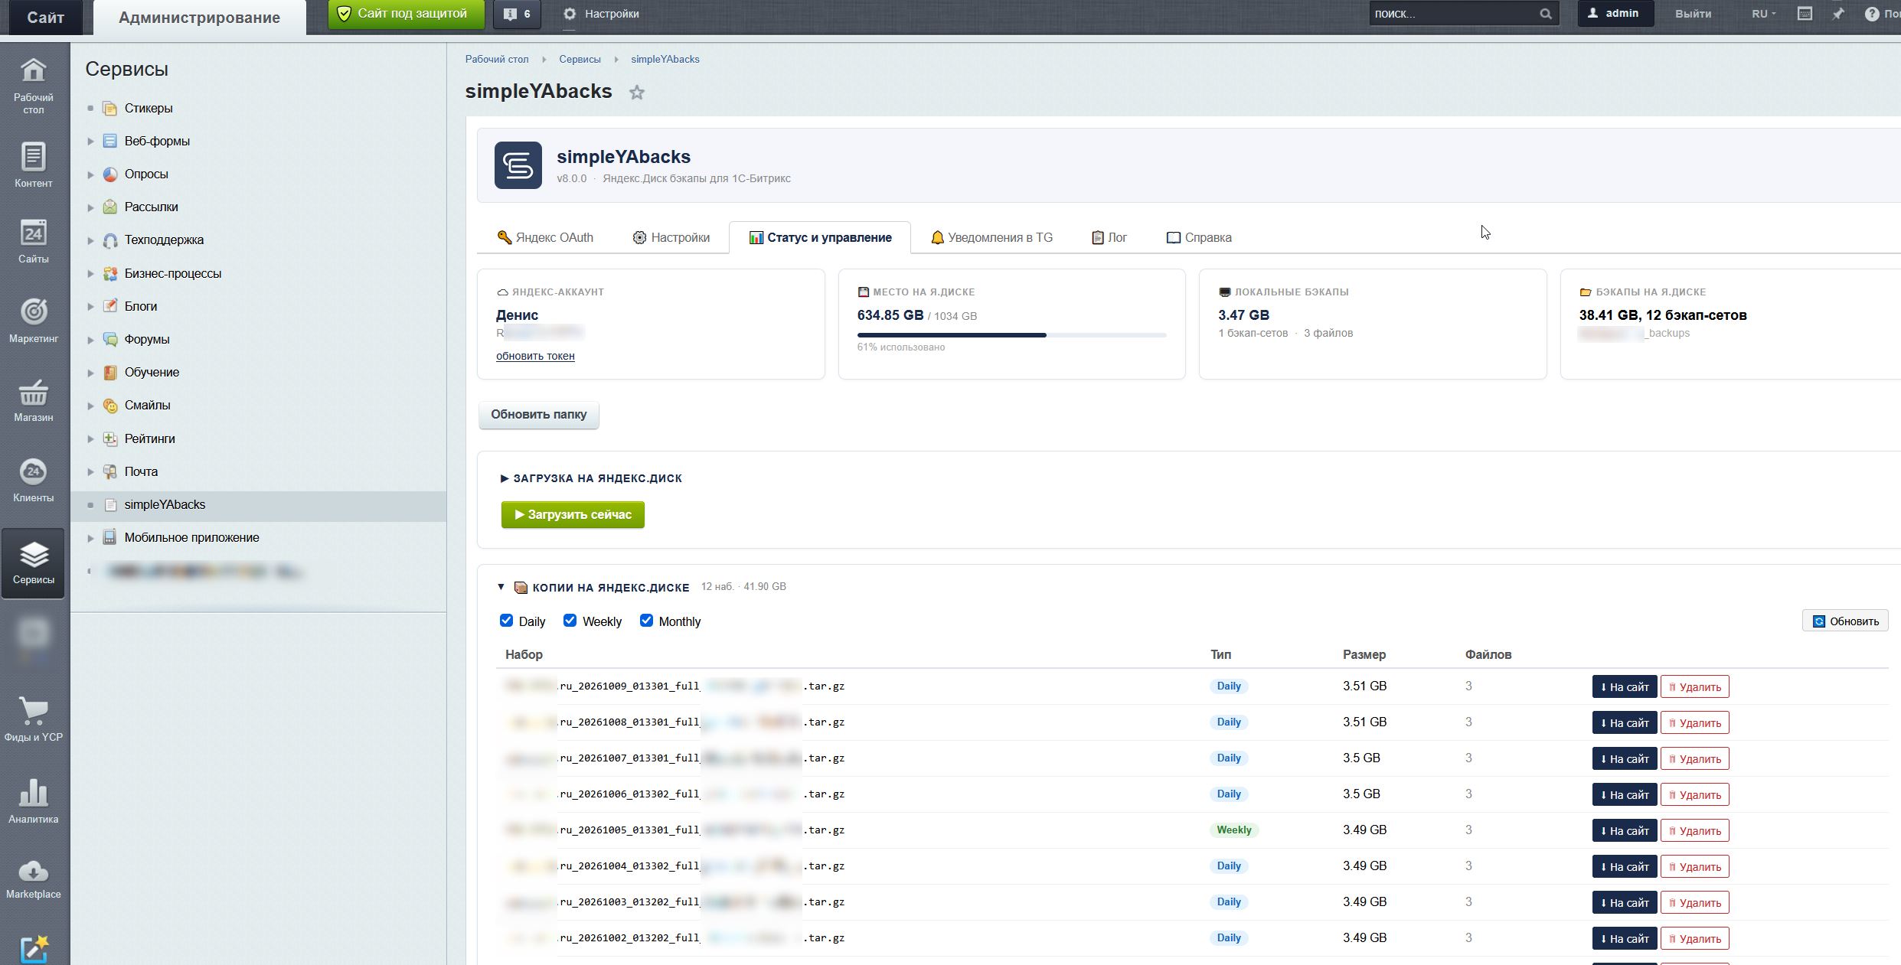Click the simpleYAbacks module logo

[518, 165]
